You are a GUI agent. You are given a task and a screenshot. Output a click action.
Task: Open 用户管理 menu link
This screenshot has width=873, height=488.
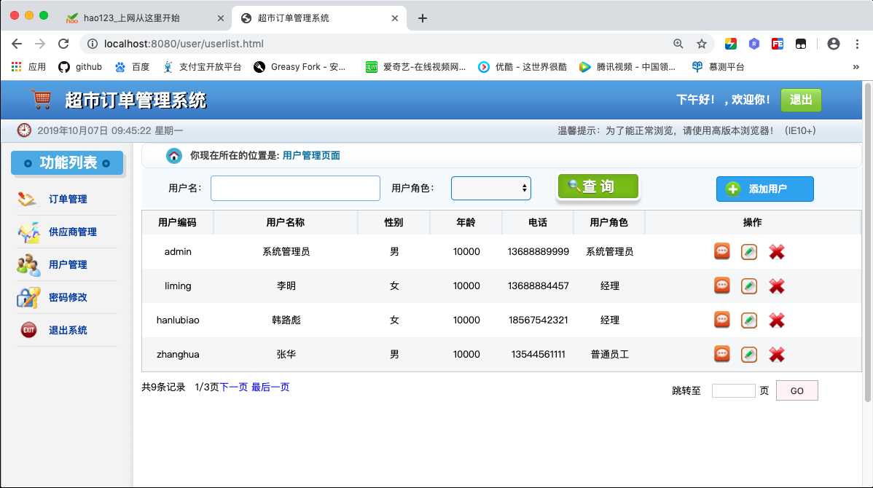(68, 264)
